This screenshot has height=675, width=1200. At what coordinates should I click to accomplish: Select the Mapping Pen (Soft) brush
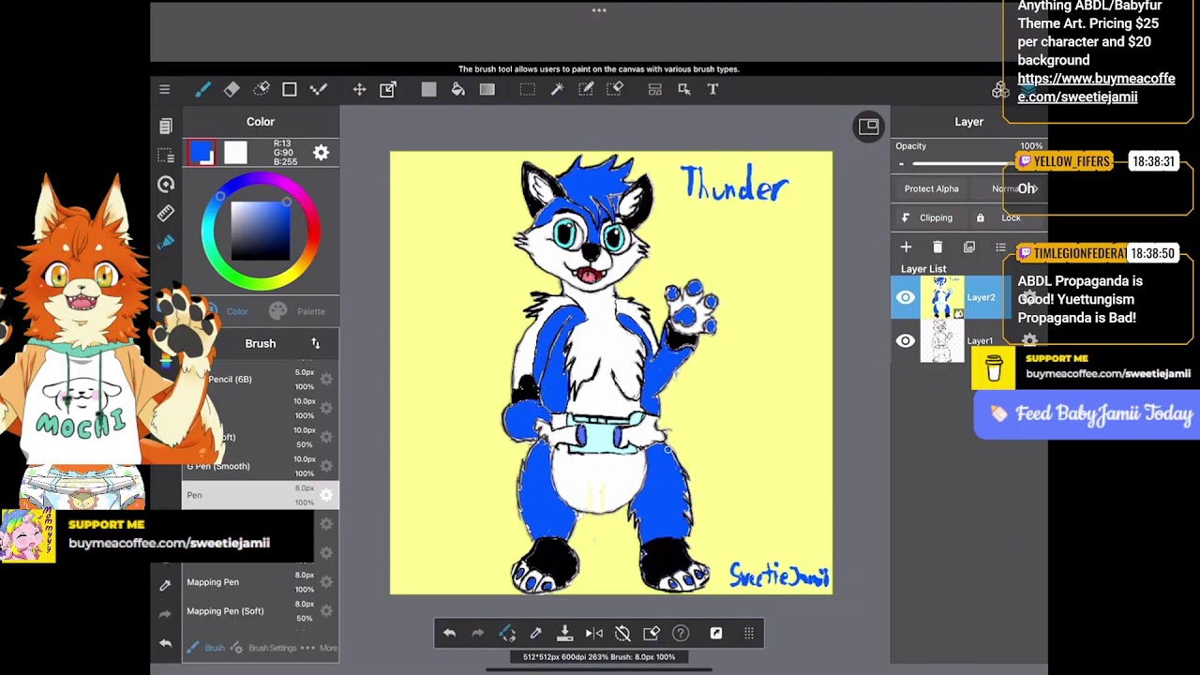pos(261,611)
